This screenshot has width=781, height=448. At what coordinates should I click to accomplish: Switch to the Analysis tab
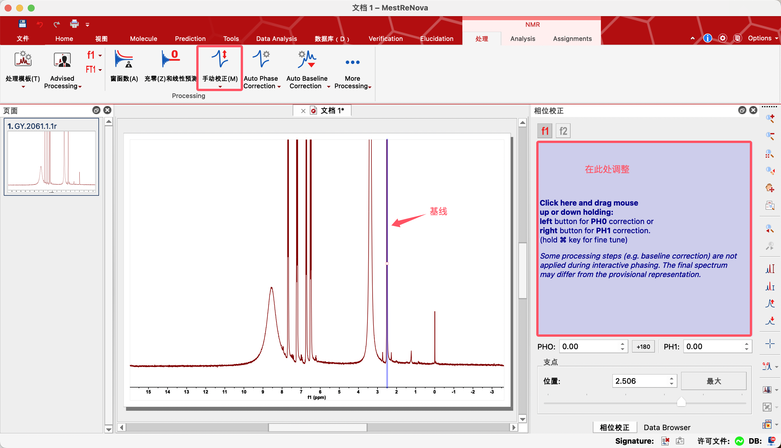[x=523, y=39]
